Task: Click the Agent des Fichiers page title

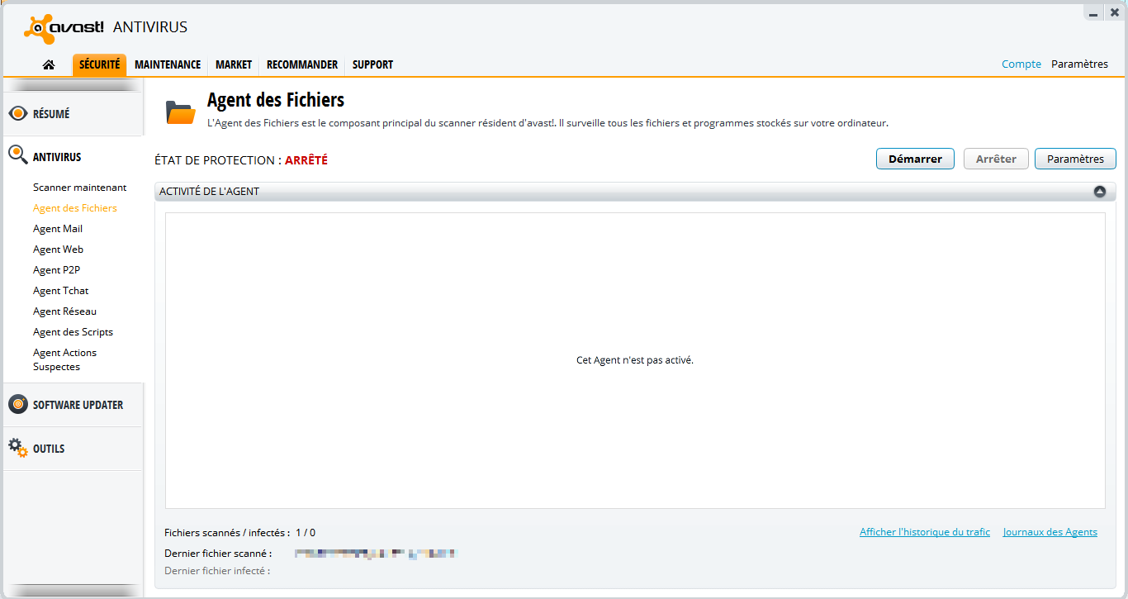Action: coord(276,101)
